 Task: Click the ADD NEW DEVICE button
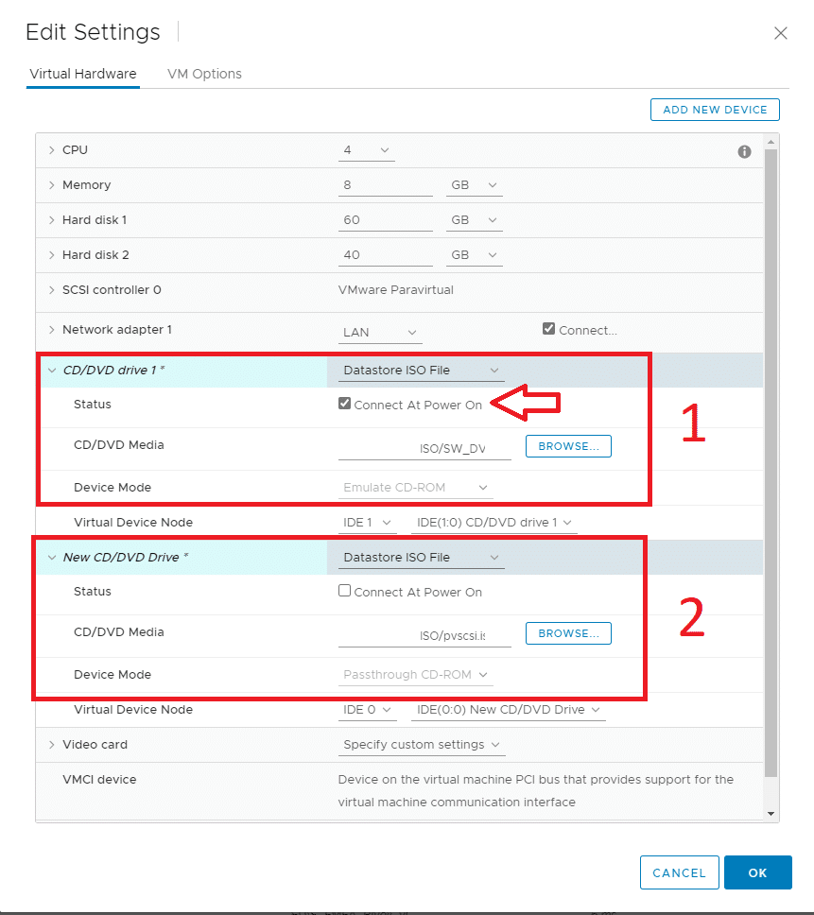tap(715, 110)
